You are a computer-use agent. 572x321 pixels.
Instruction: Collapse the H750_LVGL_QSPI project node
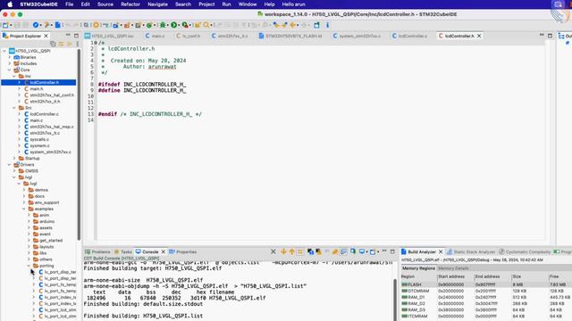(x=4, y=51)
